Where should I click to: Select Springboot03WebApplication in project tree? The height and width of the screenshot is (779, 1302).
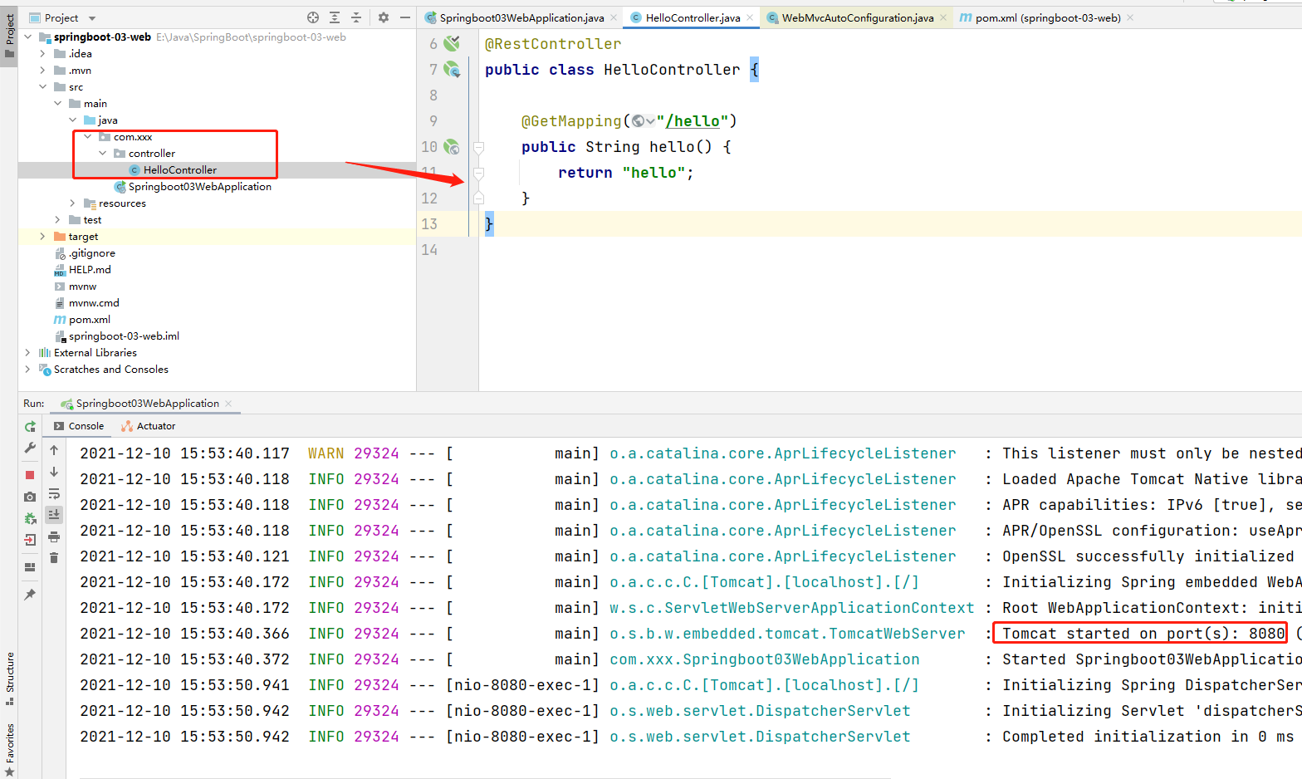click(x=193, y=187)
